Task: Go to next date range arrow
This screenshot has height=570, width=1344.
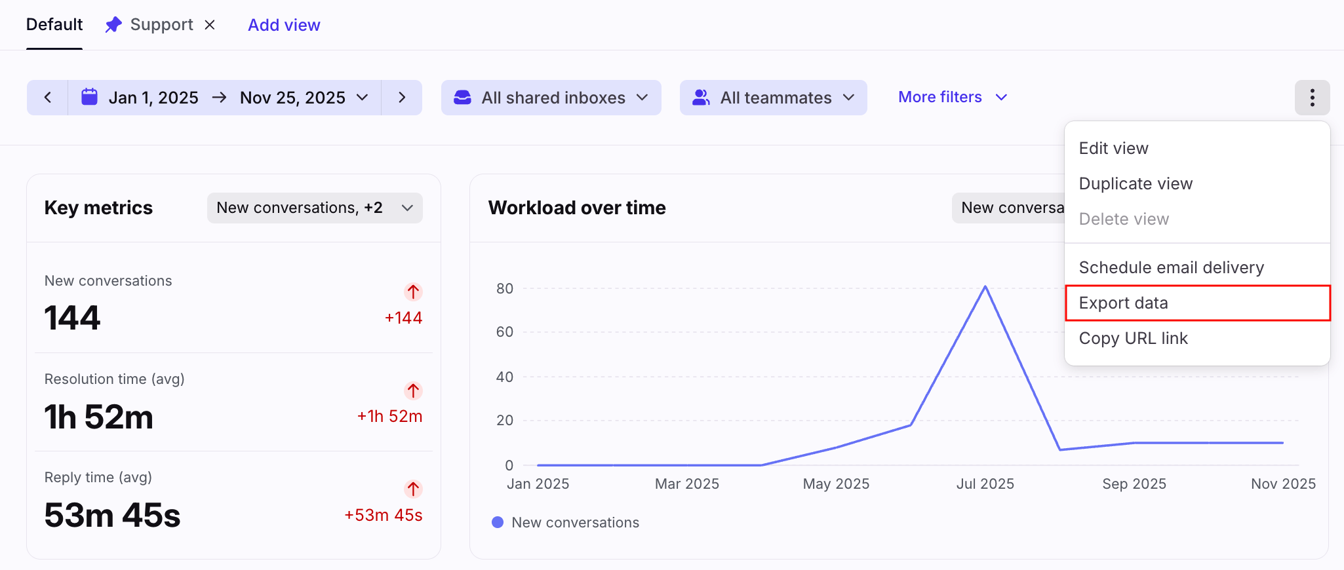Action: click(x=402, y=98)
